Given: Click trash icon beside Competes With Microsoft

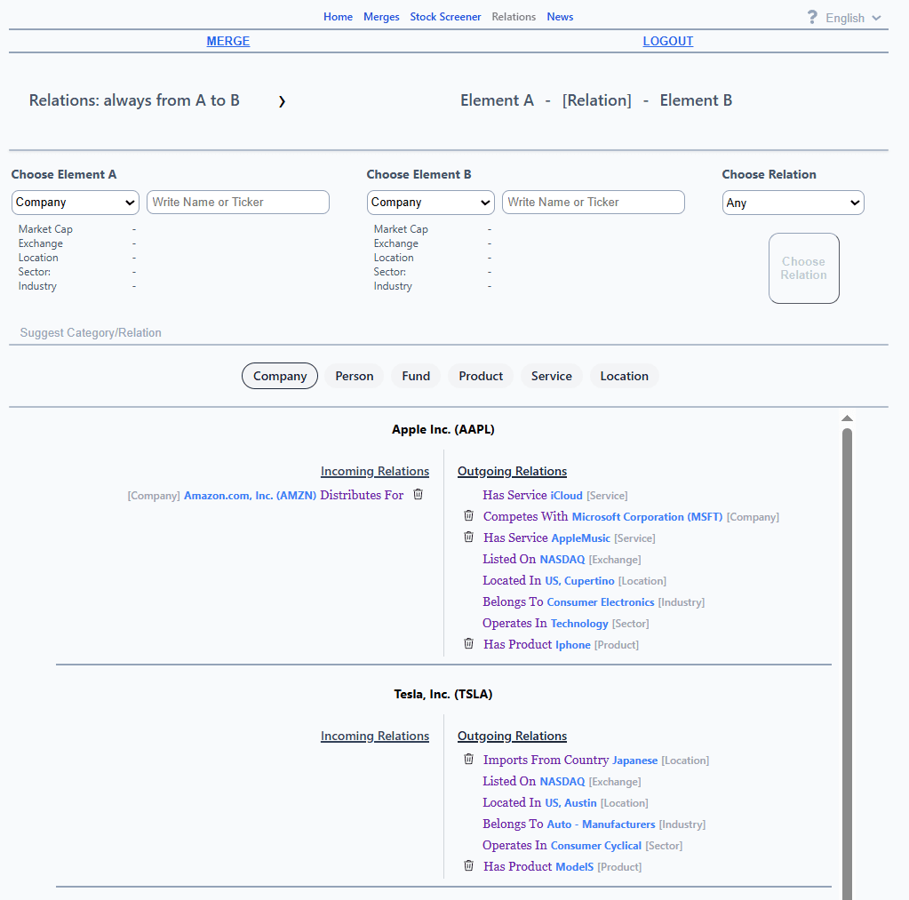Looking at the screenshot, I should 469,516.
